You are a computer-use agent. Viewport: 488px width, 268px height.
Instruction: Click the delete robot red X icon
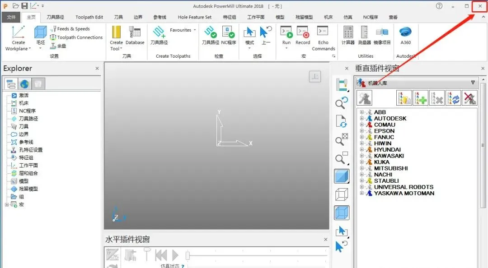(x=469, y=98)
